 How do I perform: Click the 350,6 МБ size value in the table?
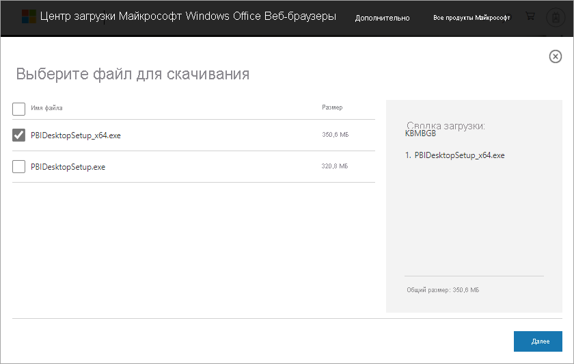click(x=336, y=135)
